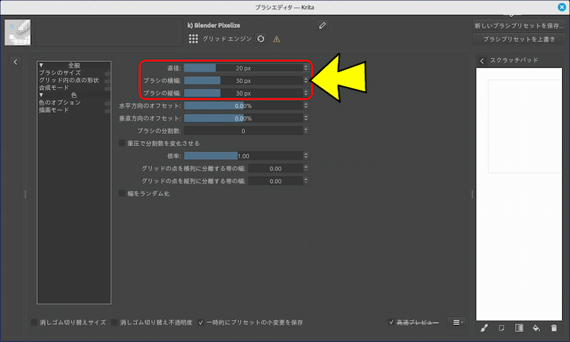Toggle the 幅をランダム化 checkbox
Viewport: 570px width, 342px height.
tap(122, 193)
